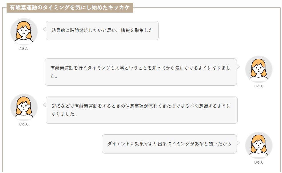Click the pointer tail of Bさん's bubble
282x173 pixels.
click(238, 67)
